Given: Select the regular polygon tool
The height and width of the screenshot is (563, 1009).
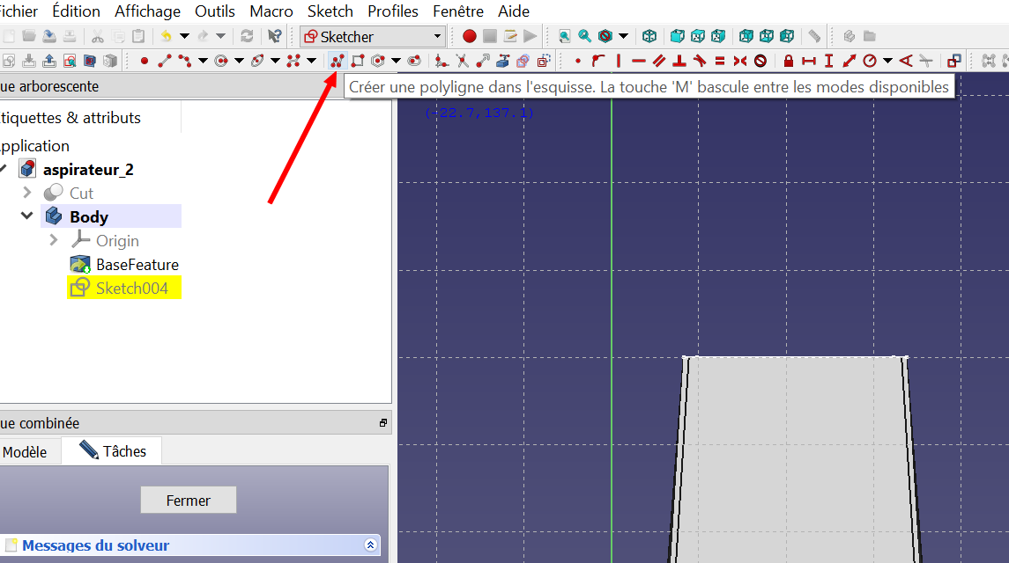Looking at the screenshot, I should [378, 61].
